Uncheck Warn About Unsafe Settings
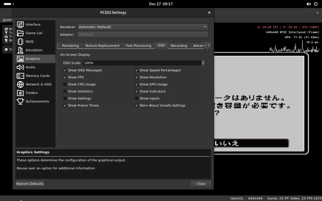 (137, 105)
